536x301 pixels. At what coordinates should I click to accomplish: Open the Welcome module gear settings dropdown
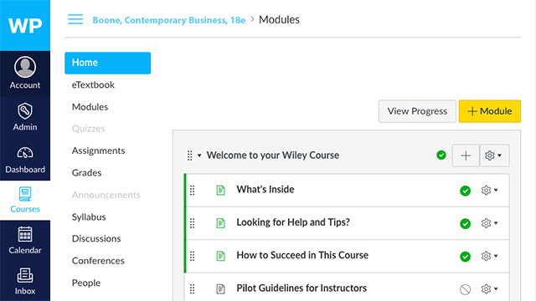tap(494, 156)
